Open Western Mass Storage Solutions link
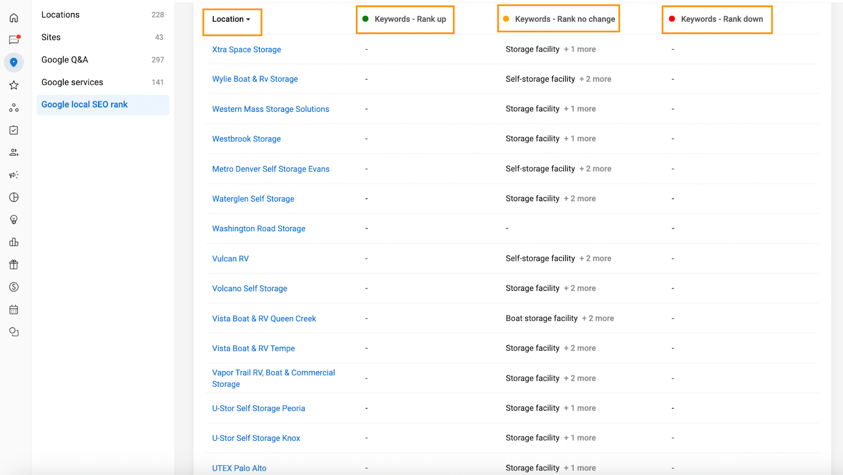This screenshot has height=475, width=843. pyautogui.click(x=271, y=109)
